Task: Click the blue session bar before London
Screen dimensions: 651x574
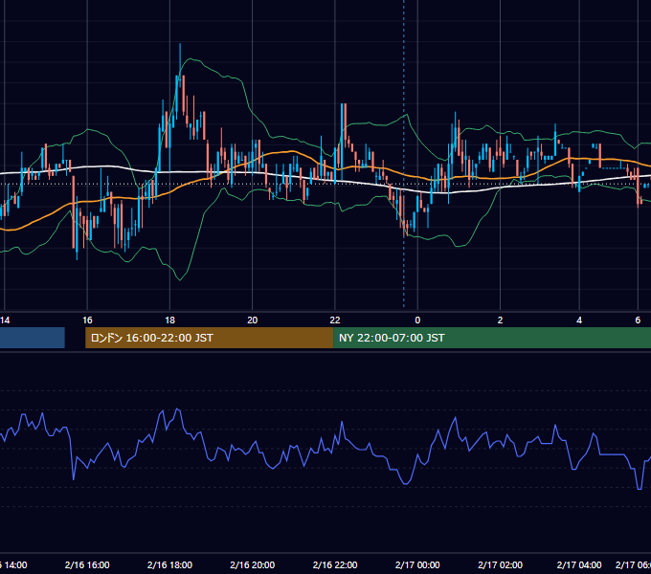Action: 33,338
